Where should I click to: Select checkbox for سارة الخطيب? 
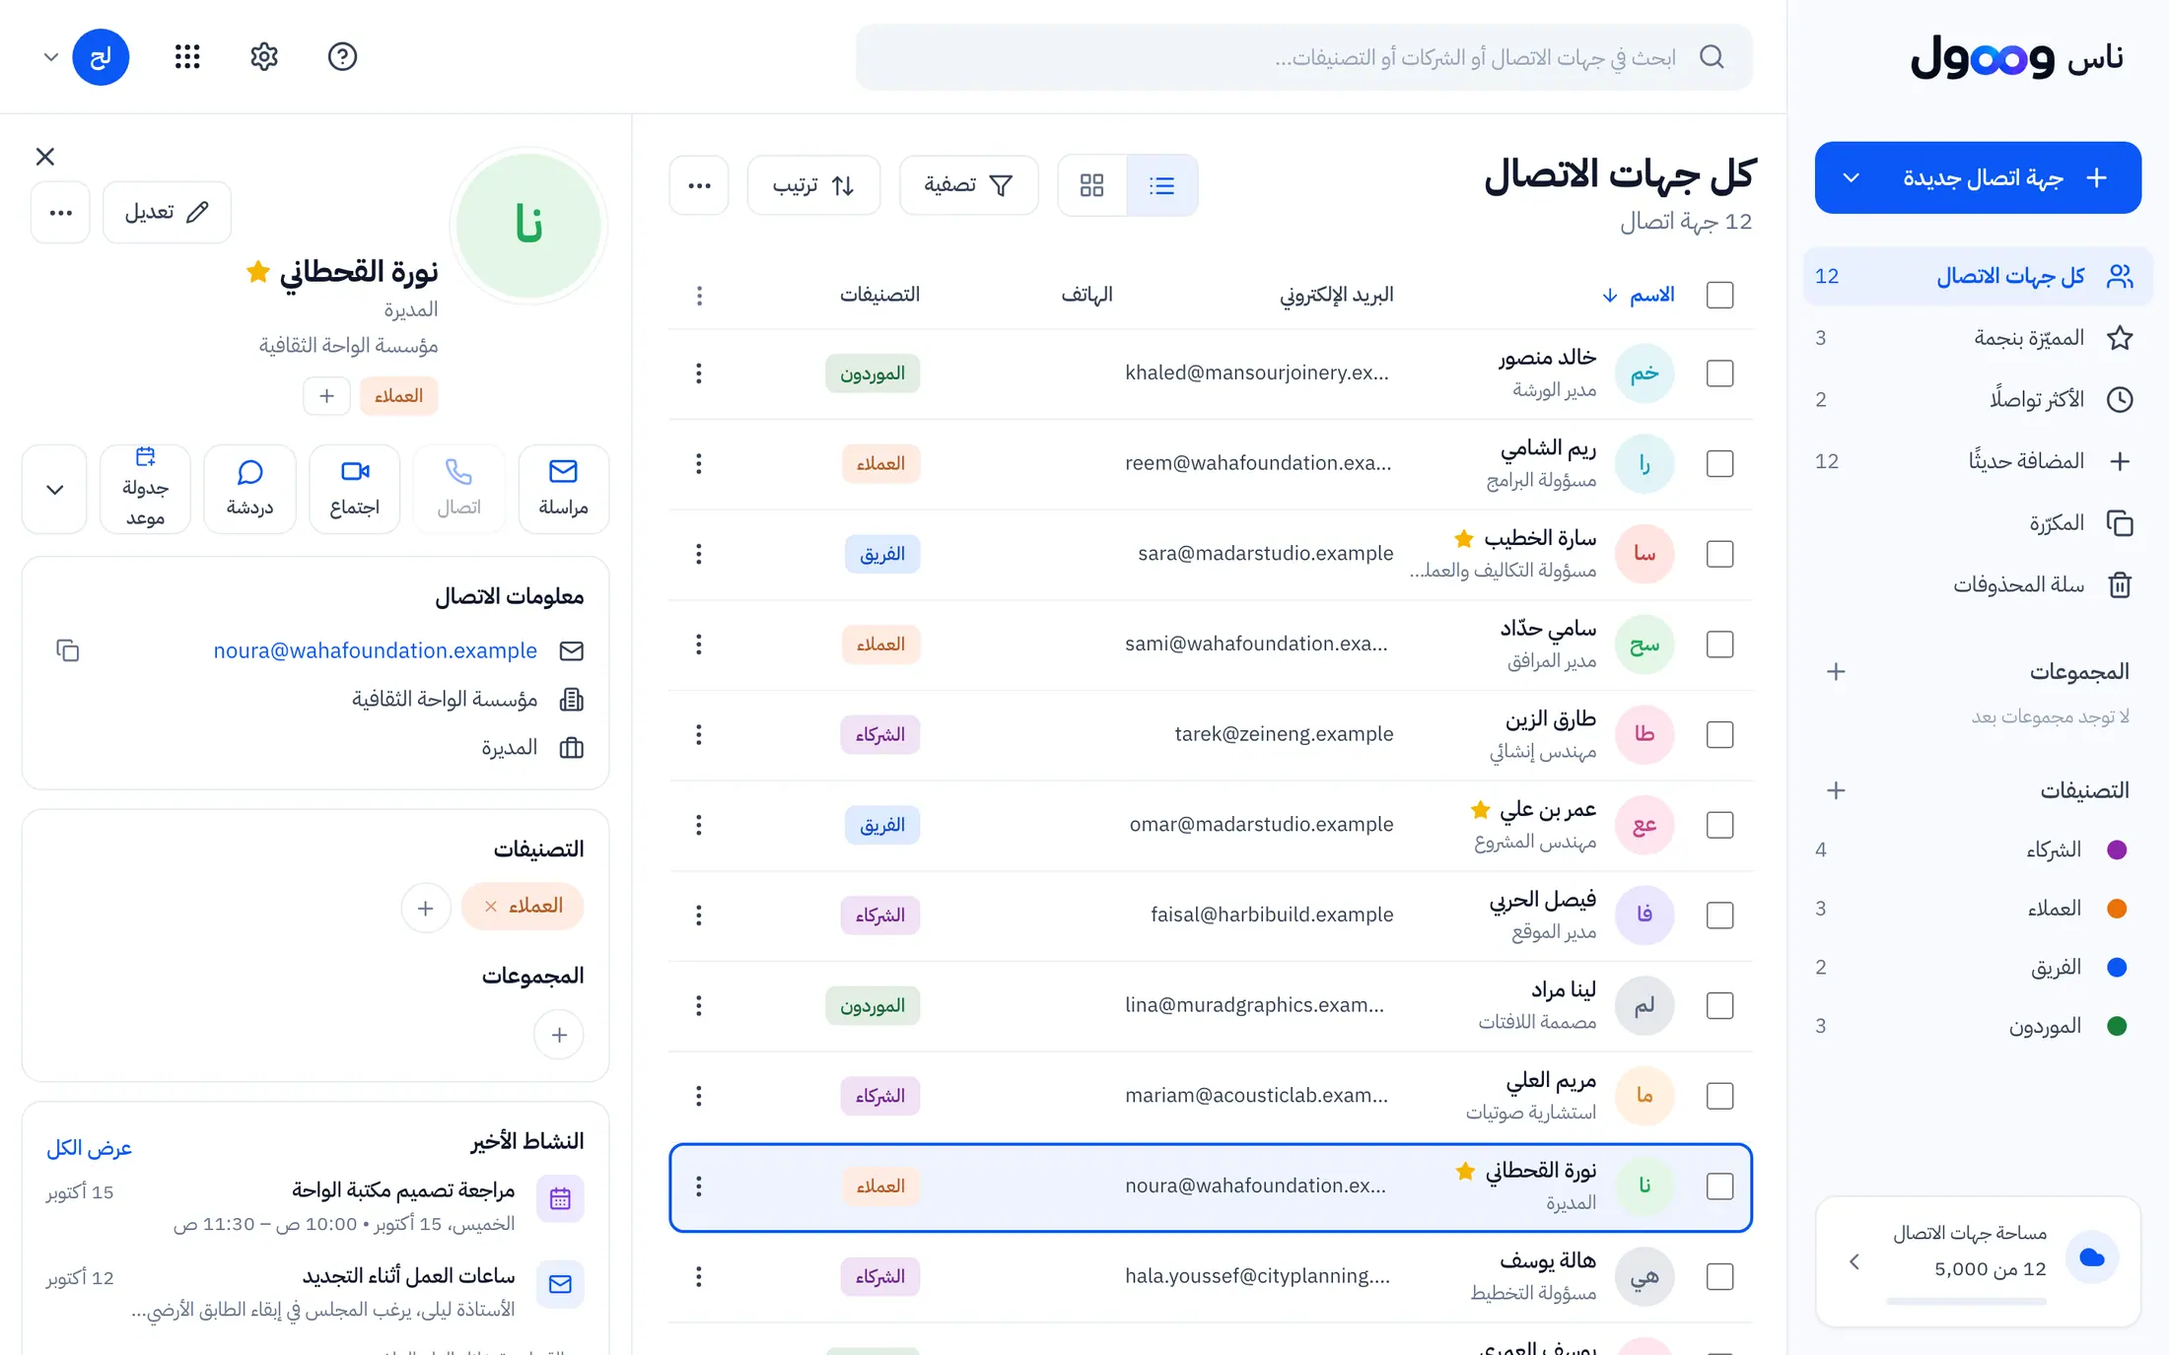click(x=1719, y=554)
